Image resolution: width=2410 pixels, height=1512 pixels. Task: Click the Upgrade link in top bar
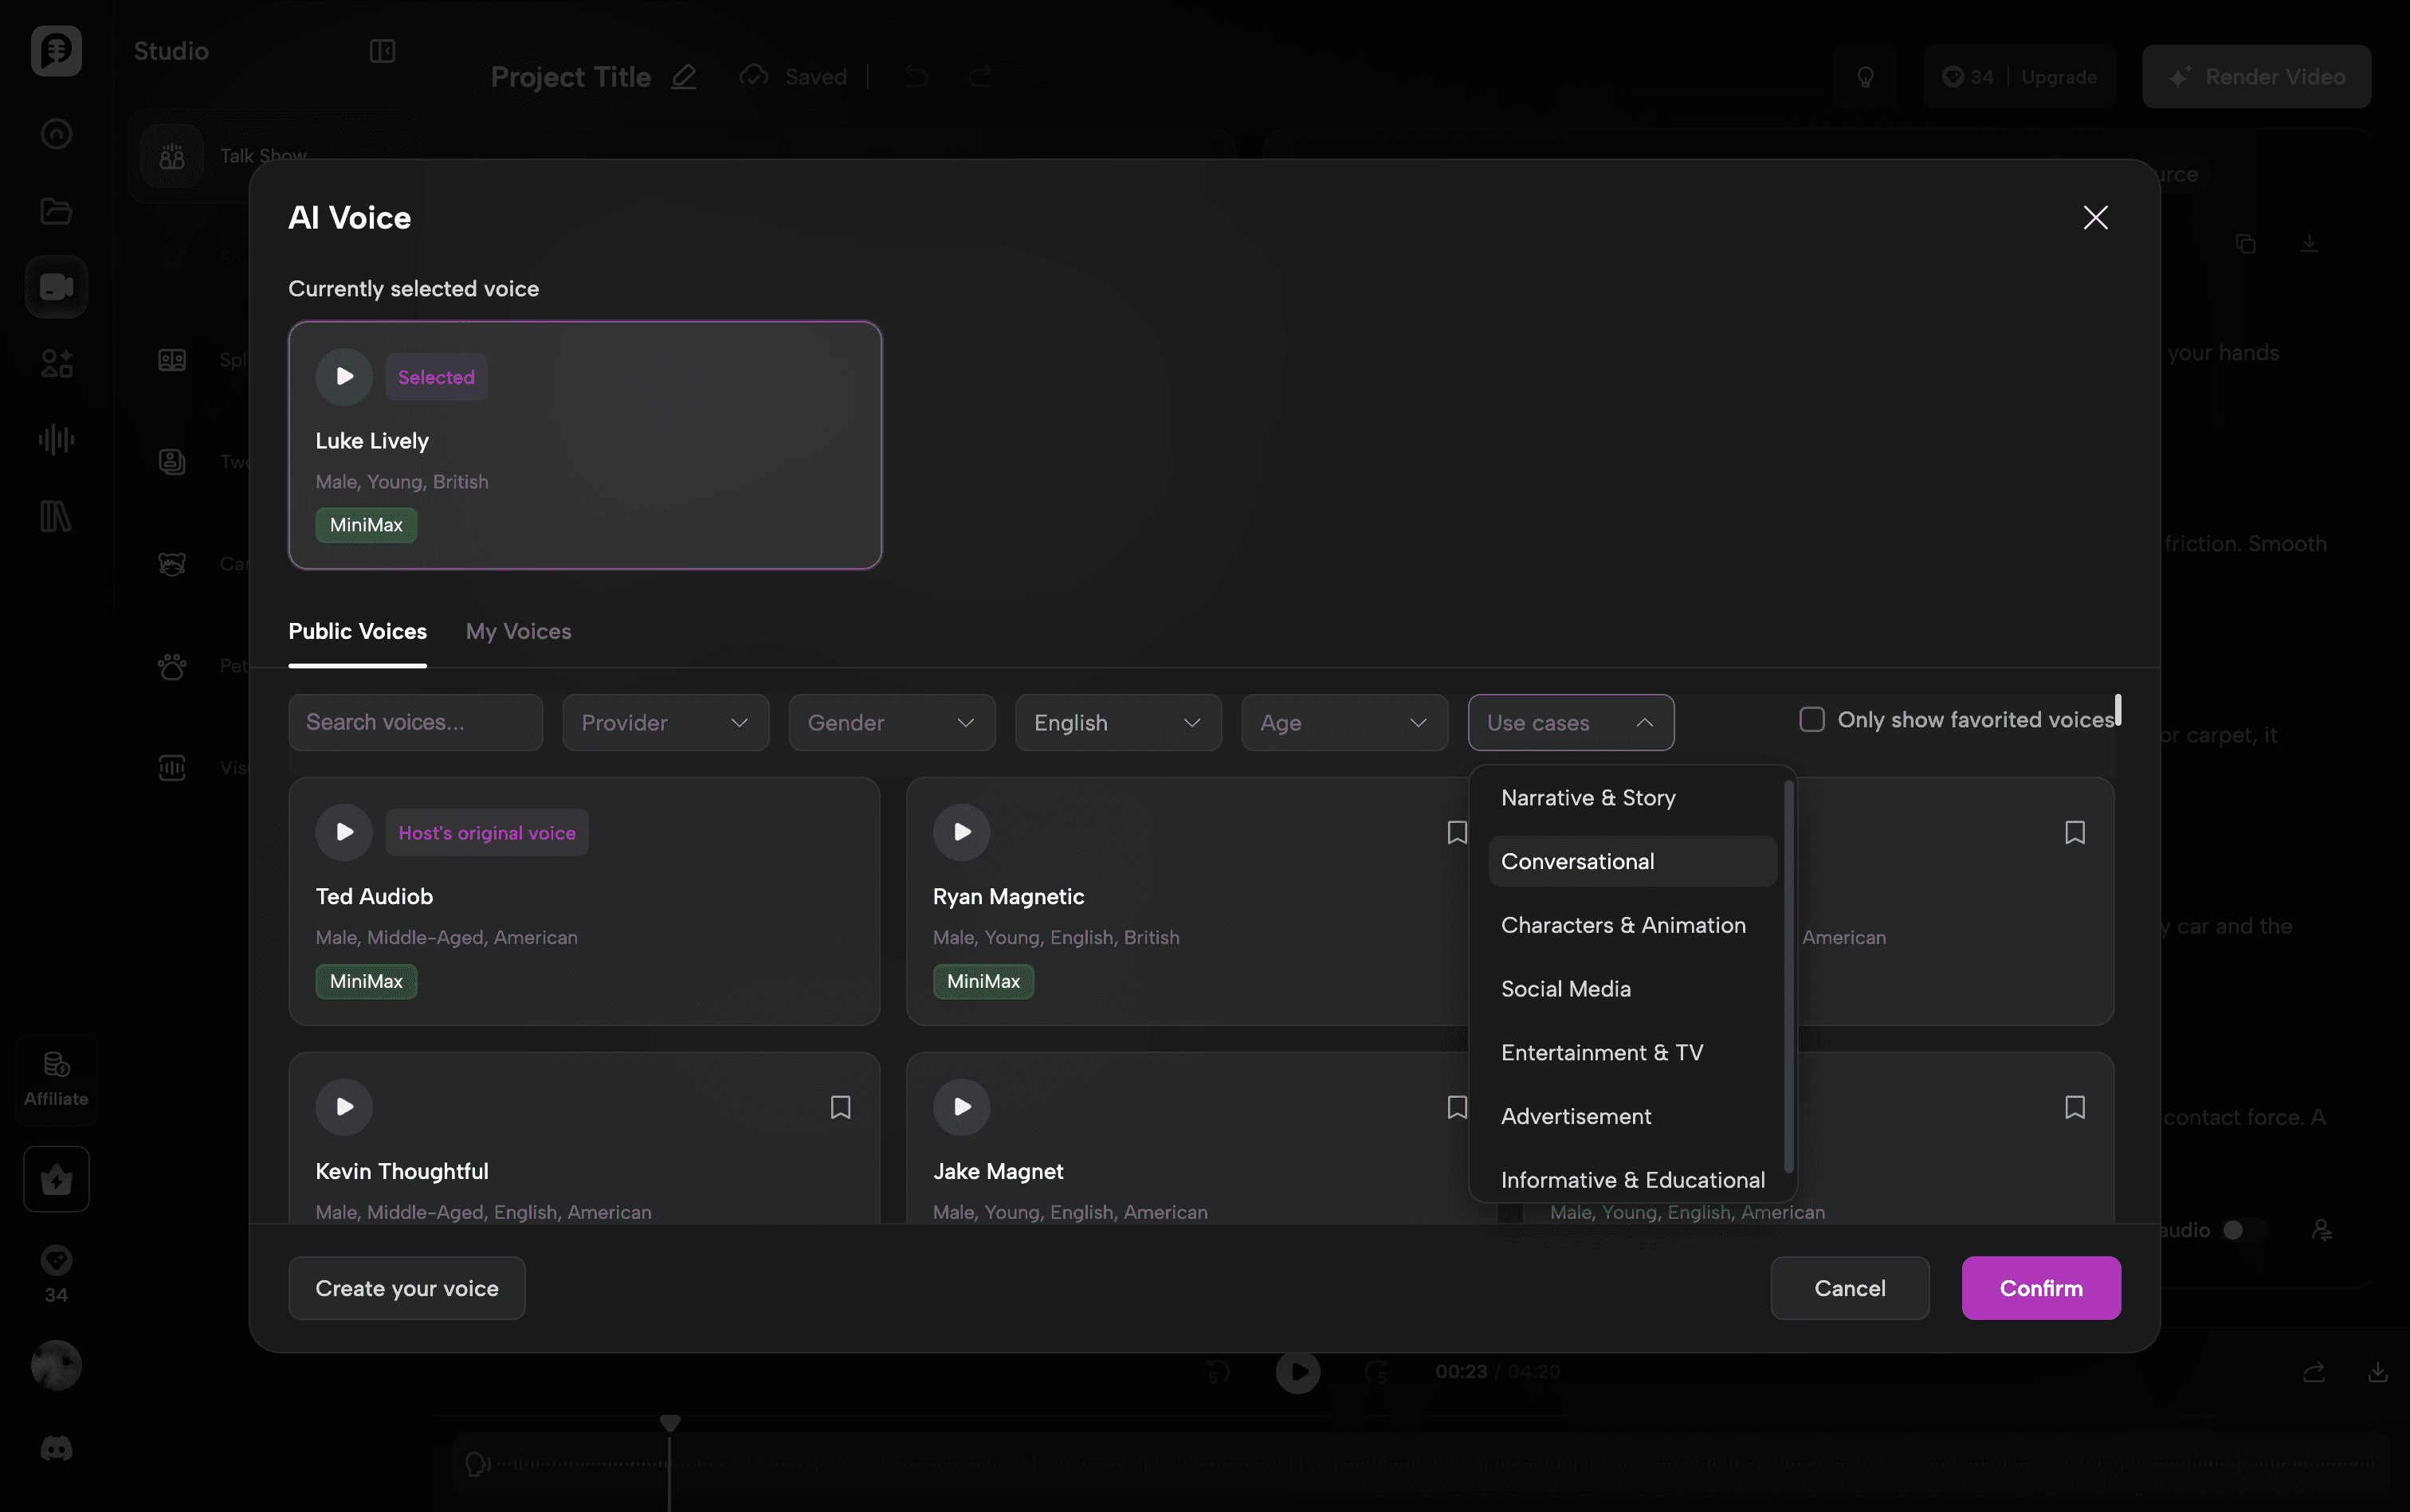2058,77
